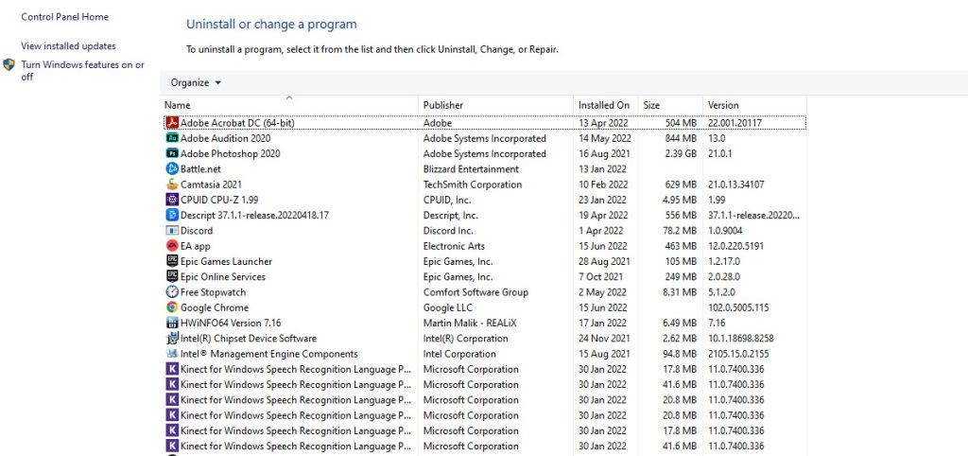The width and height of the screenshot is (968, 456).
Task: Select Adobe Photoshop 2020 program name
Action: coord(231,154)
